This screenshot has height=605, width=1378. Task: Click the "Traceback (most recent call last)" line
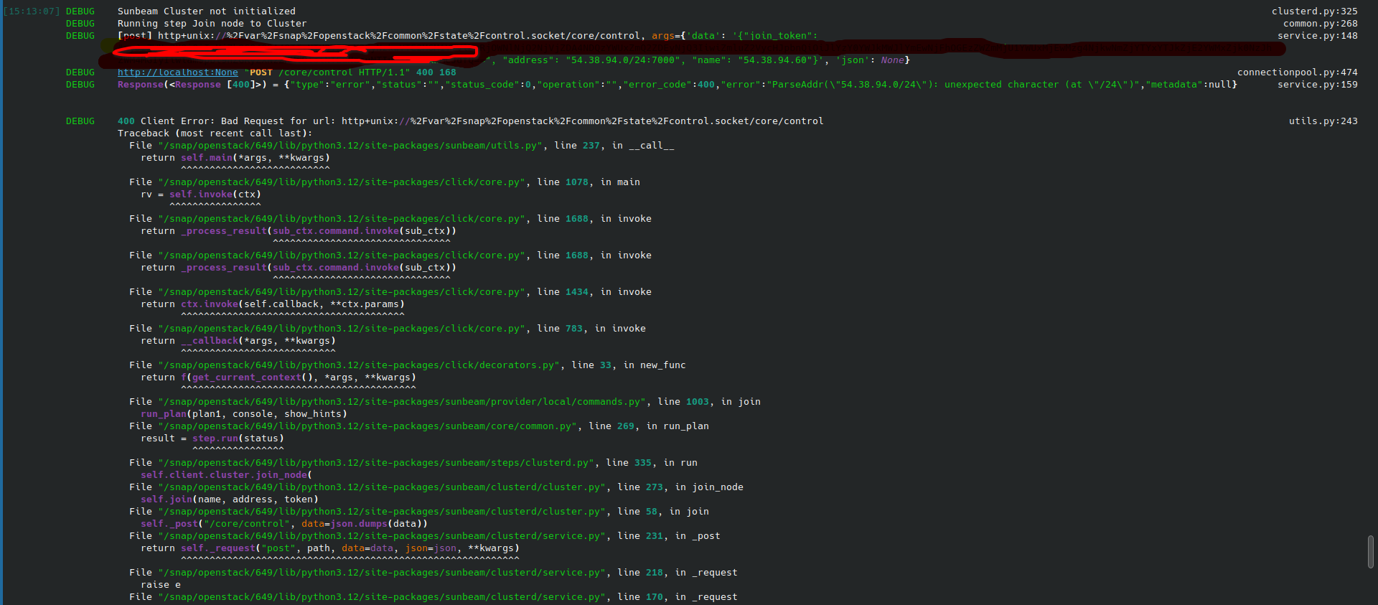[215, 133]
